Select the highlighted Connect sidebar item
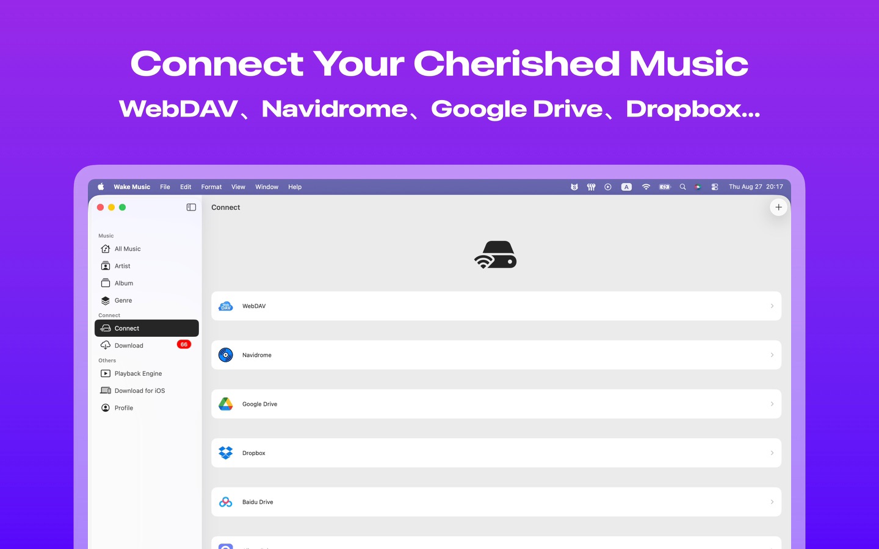This screenshot has height=549, width=879. click(x=146, y=328)
